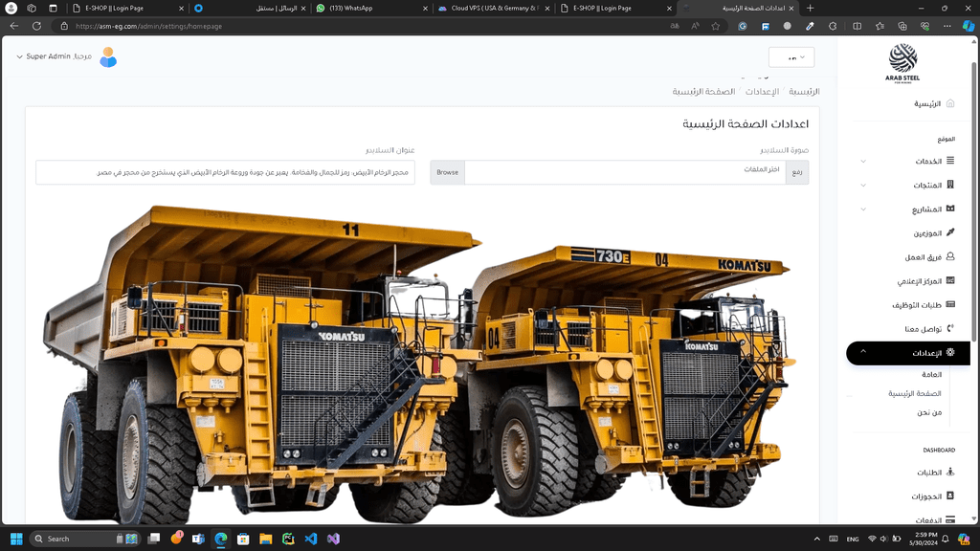Open Microsoft Teams from taskbar
This screenshot has width=980, height=551.
pyautogui.click(x=198, y=539)
